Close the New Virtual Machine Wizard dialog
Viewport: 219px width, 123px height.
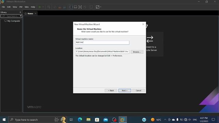tap(143, 24)
